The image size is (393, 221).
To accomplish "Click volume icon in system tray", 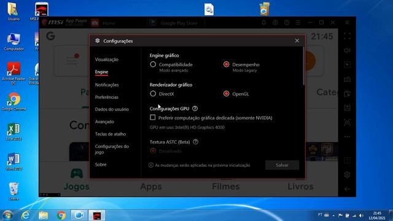I will tap(361, 215).
